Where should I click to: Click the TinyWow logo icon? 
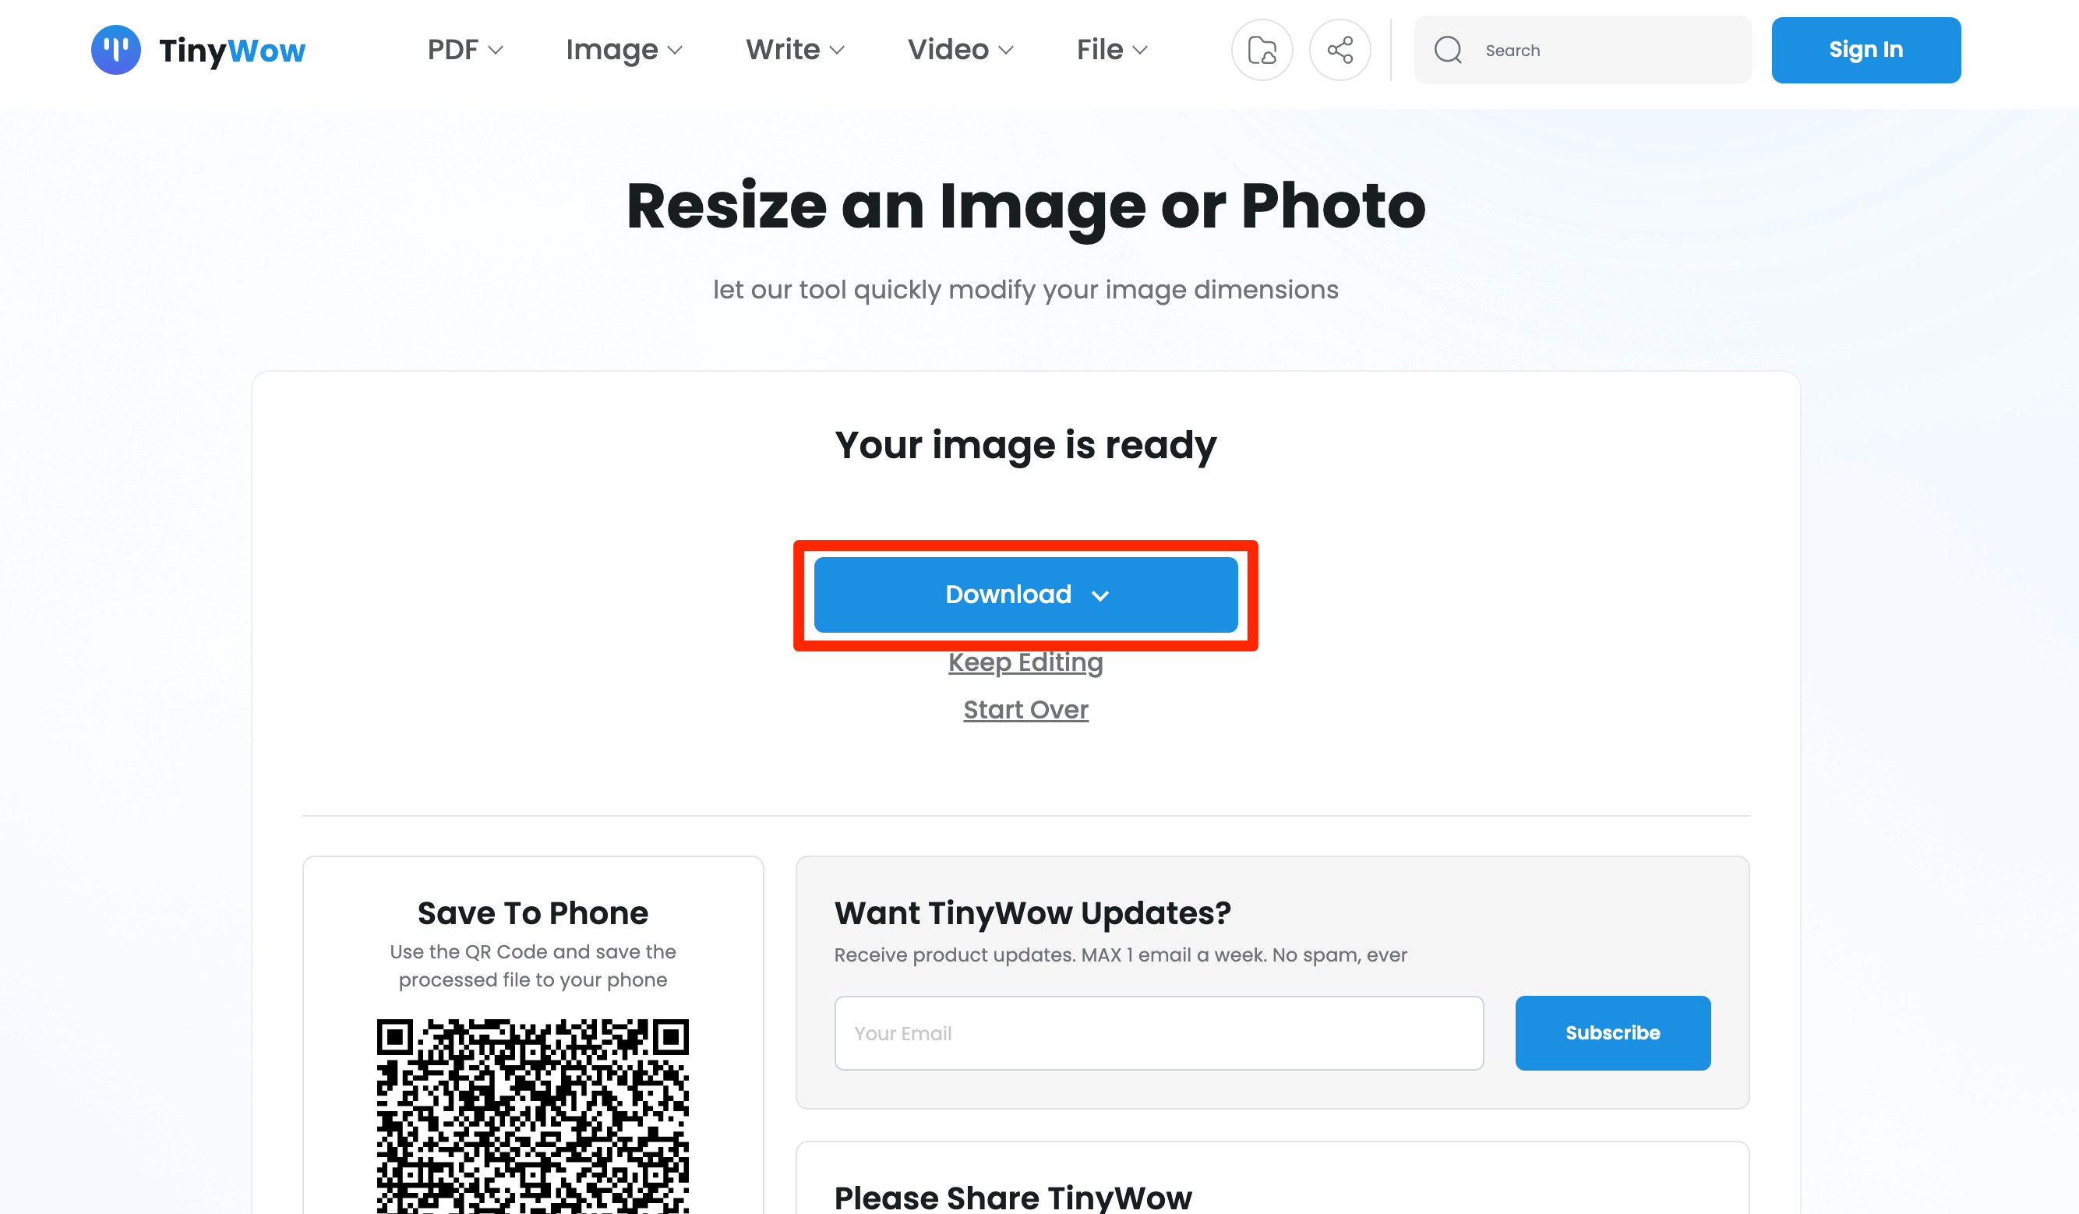tap(115, 50)
